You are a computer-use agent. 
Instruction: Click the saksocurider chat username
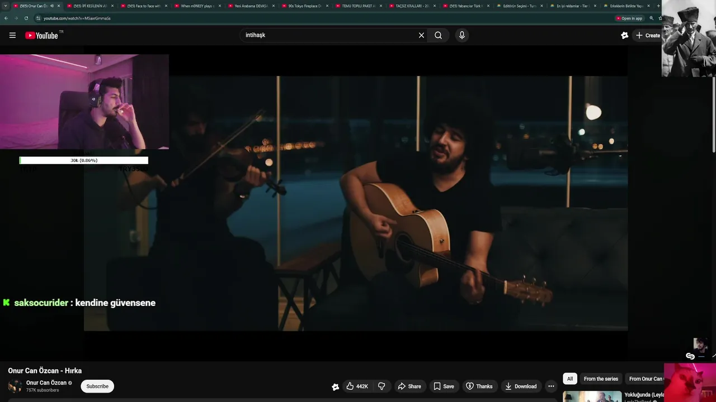click(x=41, y=303)
